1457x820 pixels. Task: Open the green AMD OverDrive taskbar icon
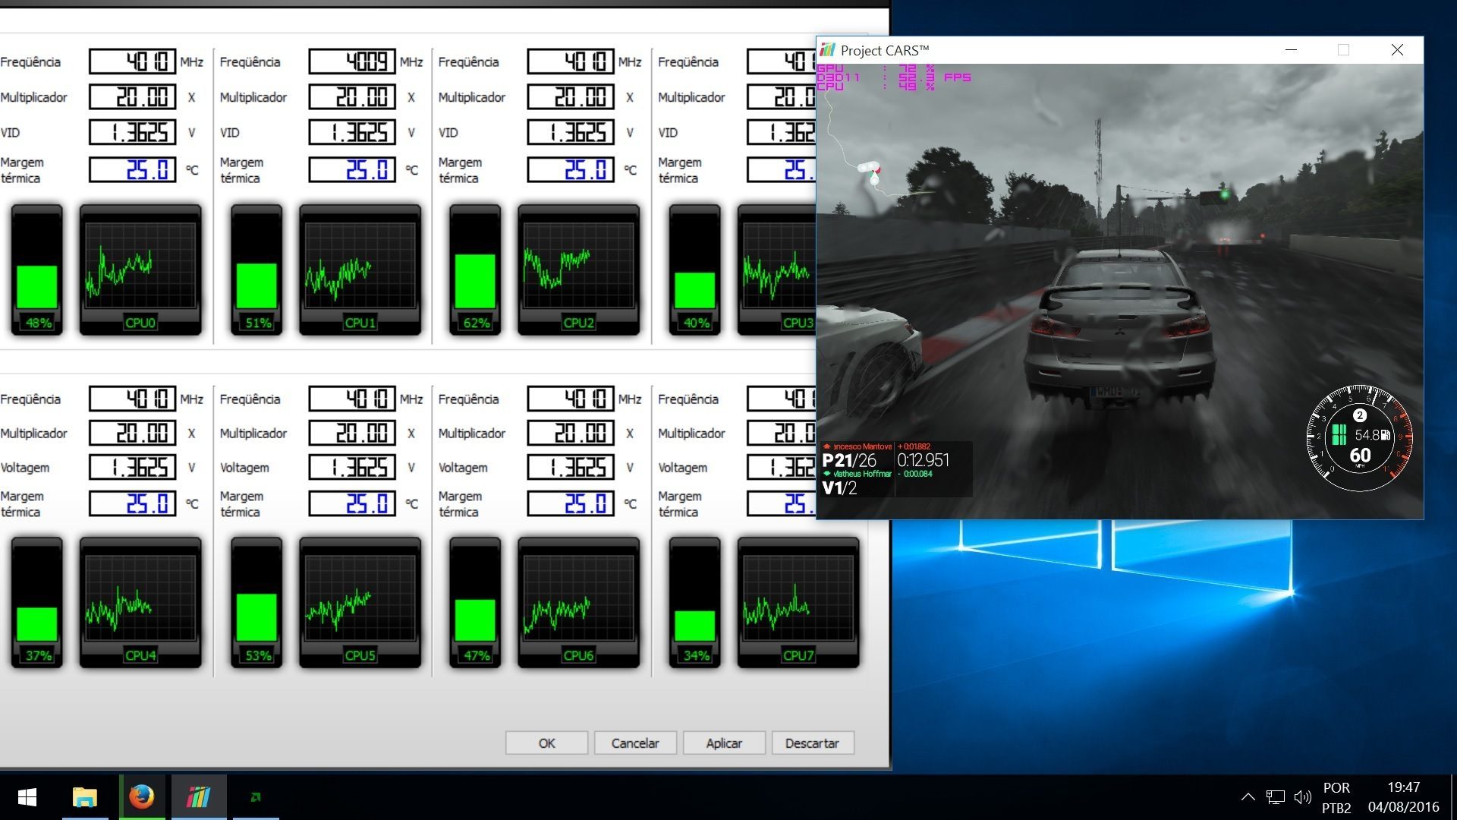pos(256,797)
